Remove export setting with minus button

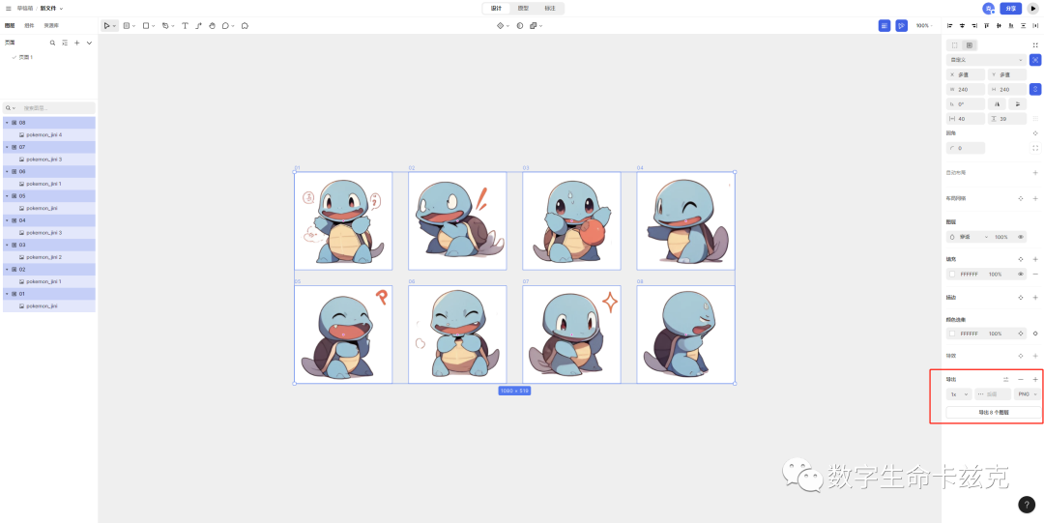[1021, 379]
